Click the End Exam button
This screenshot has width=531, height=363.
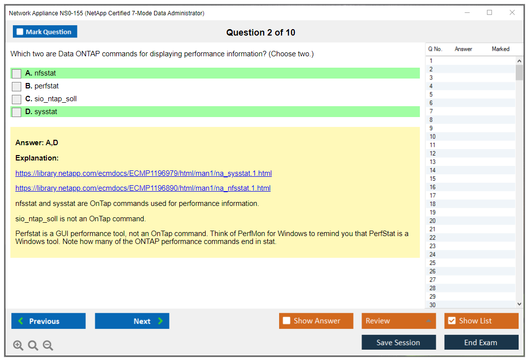pyautogui.click(x=481, y=342)
